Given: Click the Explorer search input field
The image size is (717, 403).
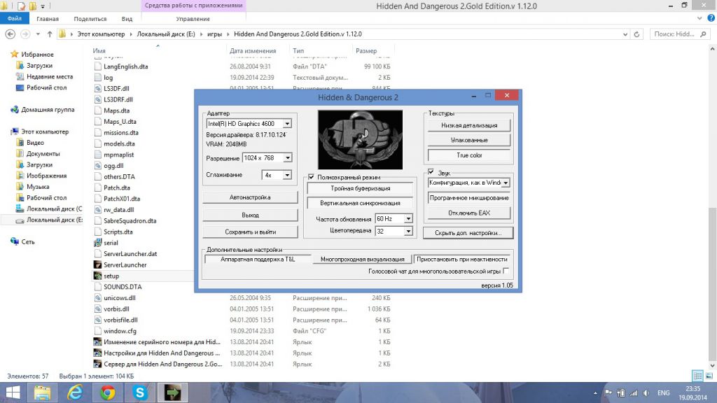Looking at the screenshot, I should pyautogui.click(x=679, y=34).
